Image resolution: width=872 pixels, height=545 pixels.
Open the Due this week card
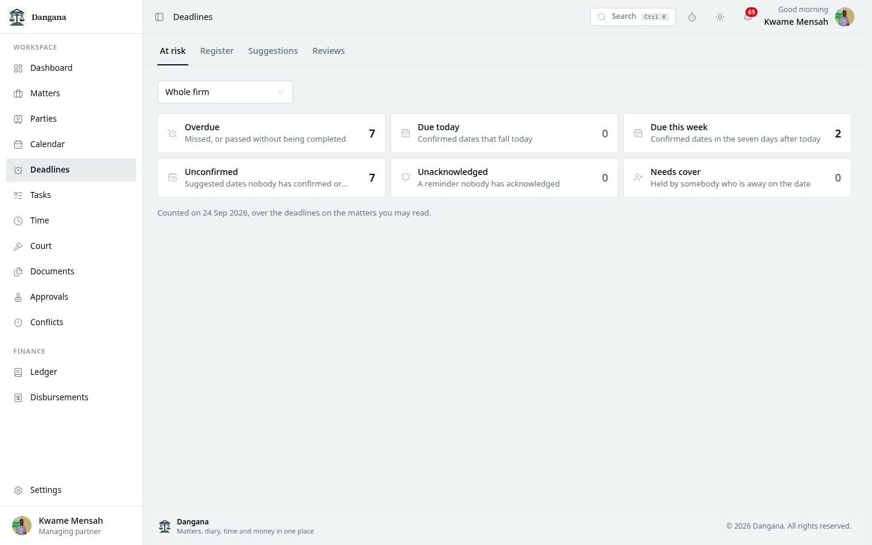coord(737,133)
